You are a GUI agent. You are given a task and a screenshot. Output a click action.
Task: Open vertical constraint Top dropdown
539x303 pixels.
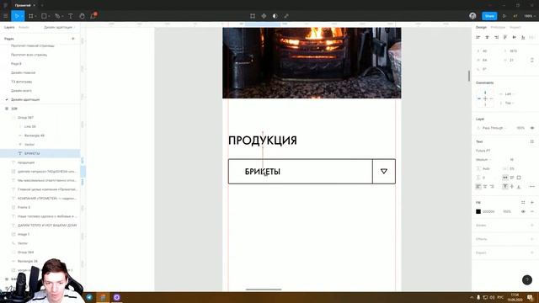point(509,103)
